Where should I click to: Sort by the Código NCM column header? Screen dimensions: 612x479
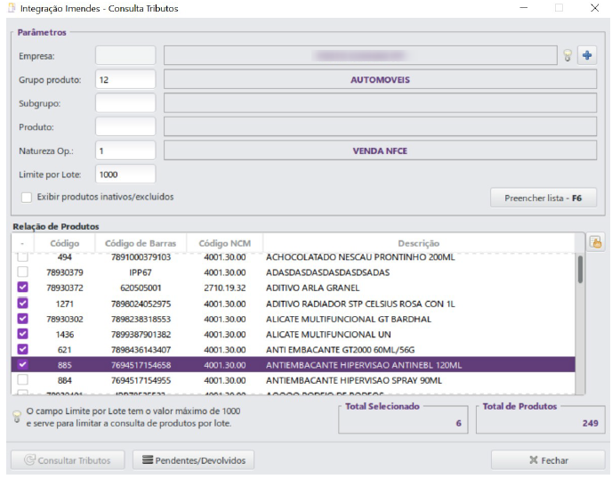(x=225, y=243)
